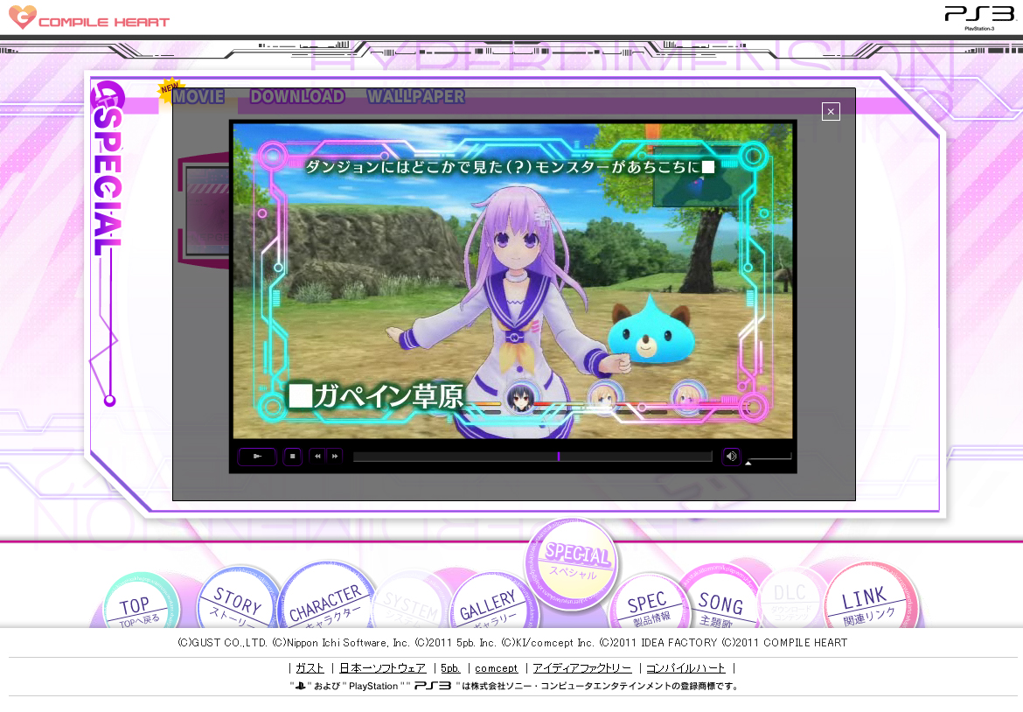Click the video frame showing ガペイン草原

click(512, 281)
